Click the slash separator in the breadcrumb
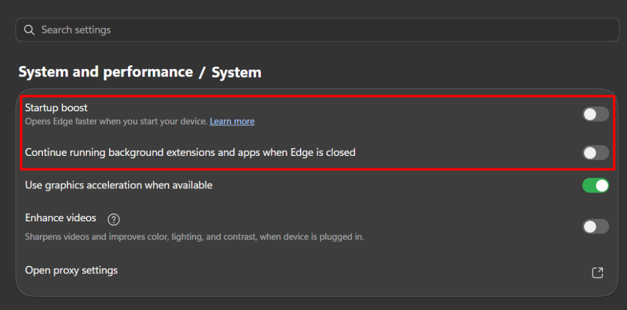 point(202,73)
